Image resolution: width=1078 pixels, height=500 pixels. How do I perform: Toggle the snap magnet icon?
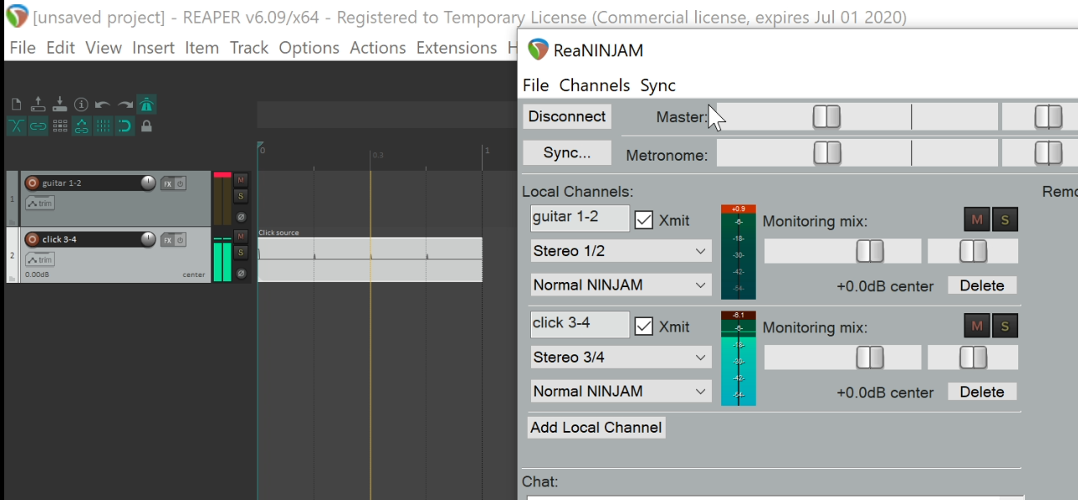coord(125,126)
